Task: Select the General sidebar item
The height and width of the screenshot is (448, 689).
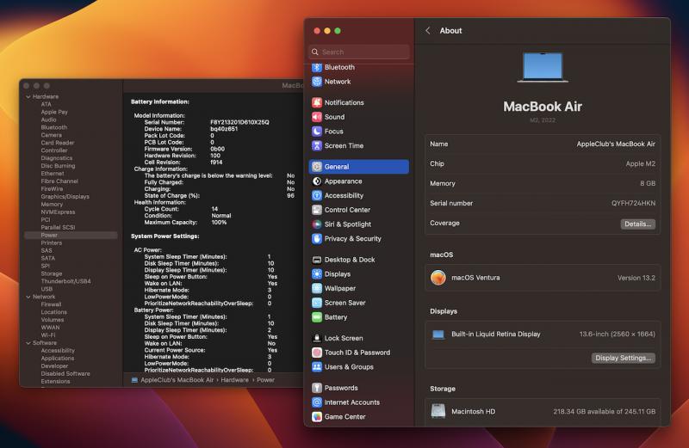Action: (359, 167)
